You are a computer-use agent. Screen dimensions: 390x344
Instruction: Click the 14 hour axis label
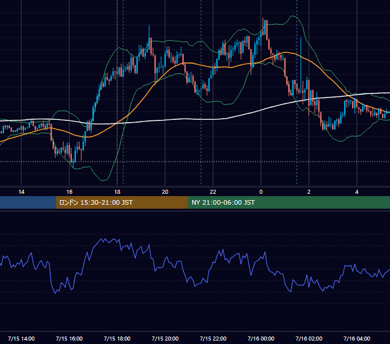[21, 192]
